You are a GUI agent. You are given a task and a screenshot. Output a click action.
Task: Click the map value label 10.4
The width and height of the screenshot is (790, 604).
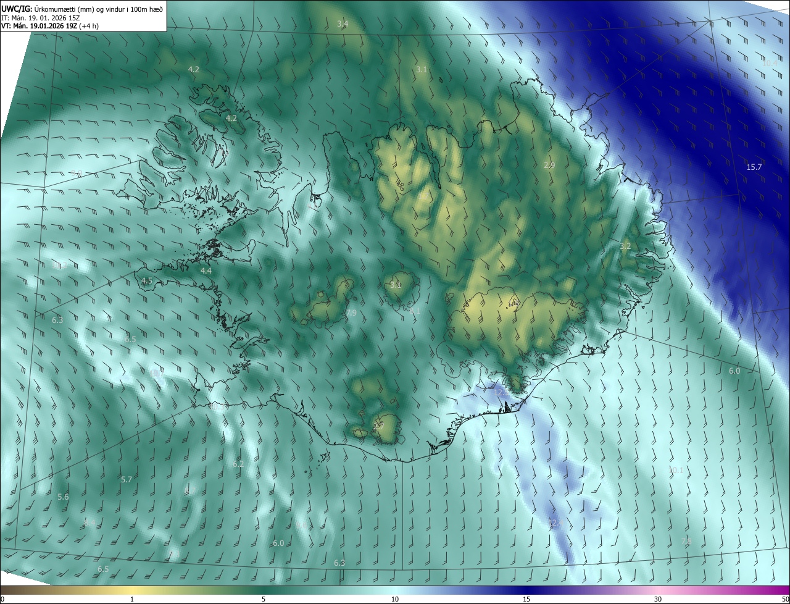(x=770, y=64)
